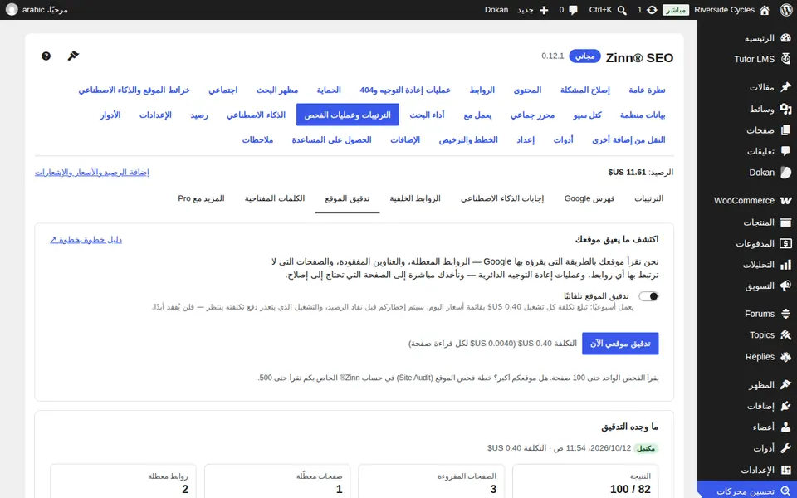797x498 pixels.
Task: Click the comment icon for تعليقات
Action: click(786, 151)
